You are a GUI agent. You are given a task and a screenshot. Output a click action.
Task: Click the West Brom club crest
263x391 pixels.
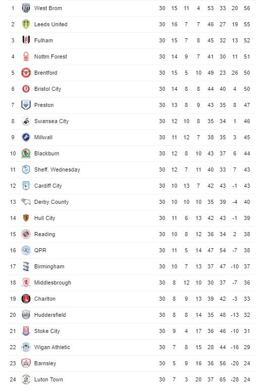tap(26, 8)
